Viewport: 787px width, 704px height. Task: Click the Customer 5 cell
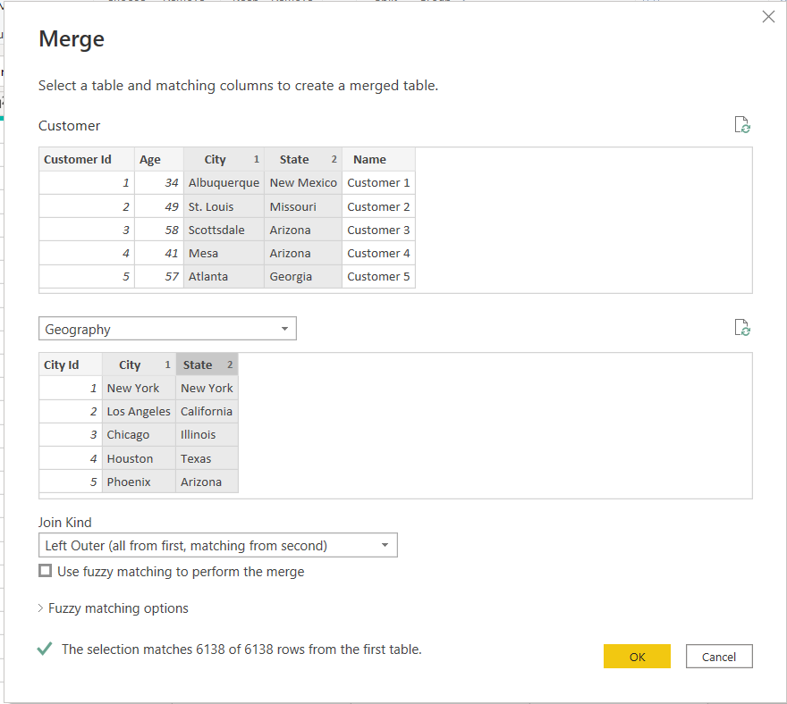[x=378, y=276]
